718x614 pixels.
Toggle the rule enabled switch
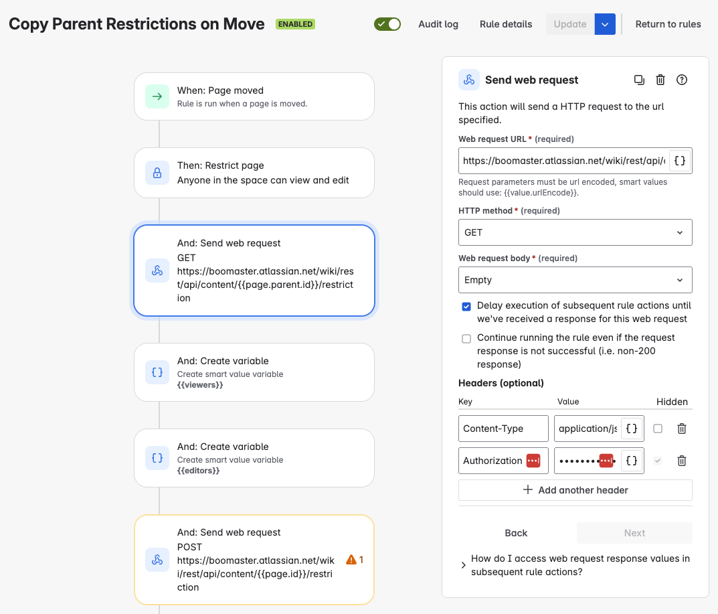(387, 24)
